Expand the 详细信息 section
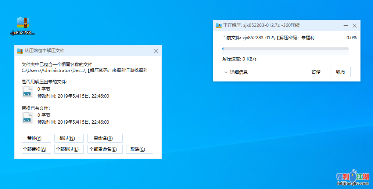This screenshot has height=189, width=373. click(236, 72)
